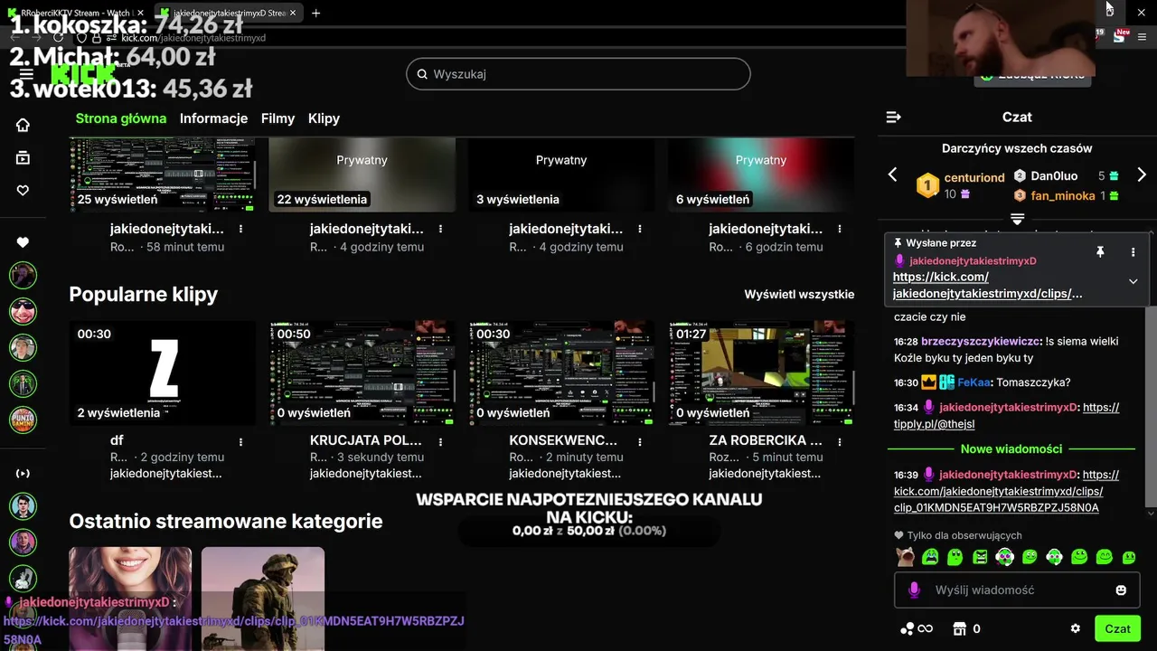The height and width of the screenshot is (651, 1157).
Task: Open options for video with 22 wyświetlenia
Action: (x=440, y=229)
